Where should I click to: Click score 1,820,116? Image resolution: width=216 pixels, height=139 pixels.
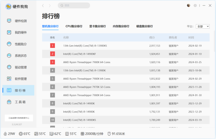coord(155,62)
